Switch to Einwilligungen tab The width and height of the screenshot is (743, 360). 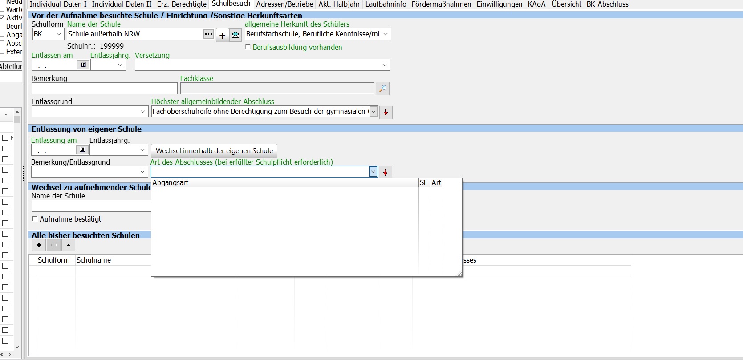(499, 4)
